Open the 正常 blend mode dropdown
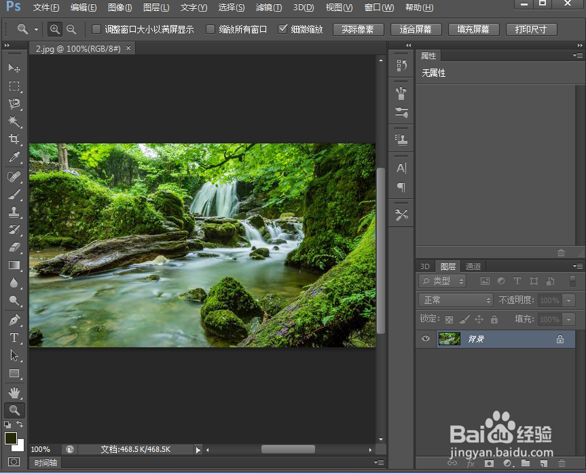This screenshot has height=473, width=586. click(x=456, y=300)
